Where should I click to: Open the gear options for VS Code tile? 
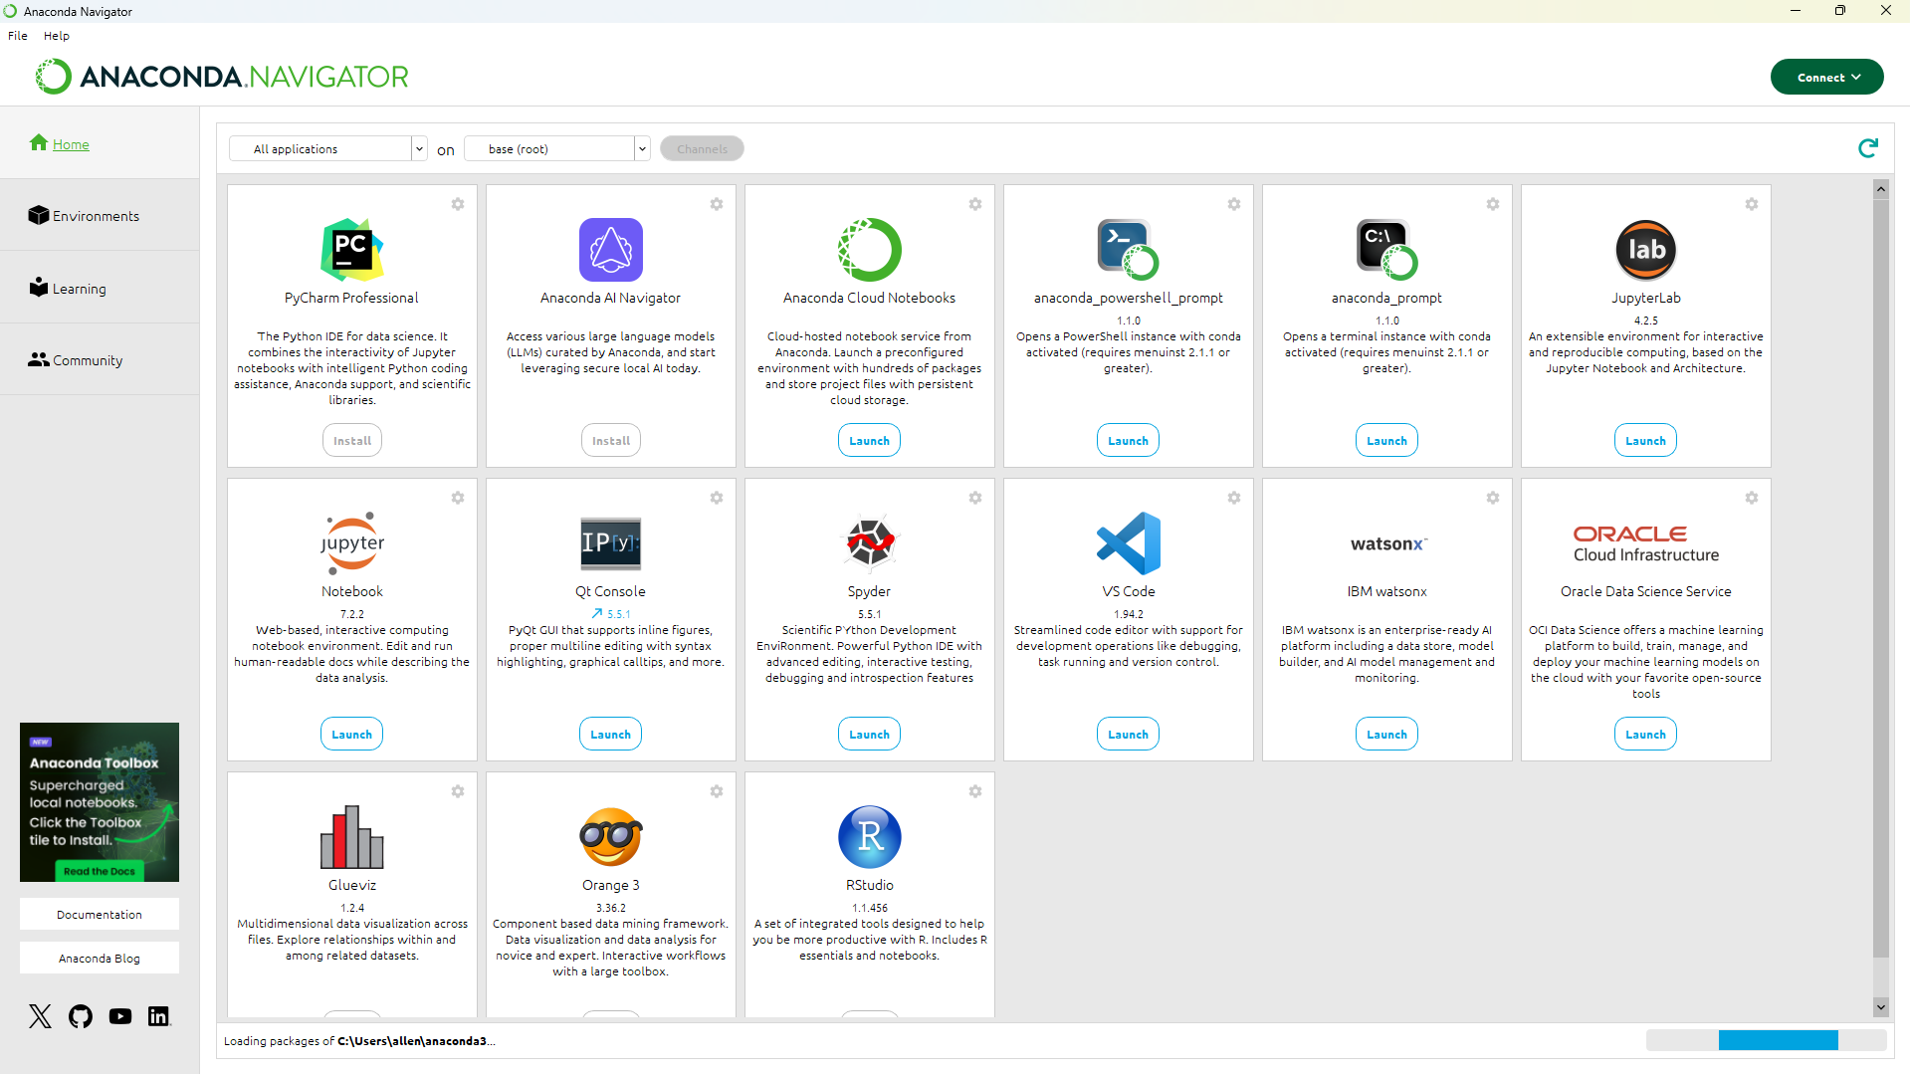click(1234, 498)
